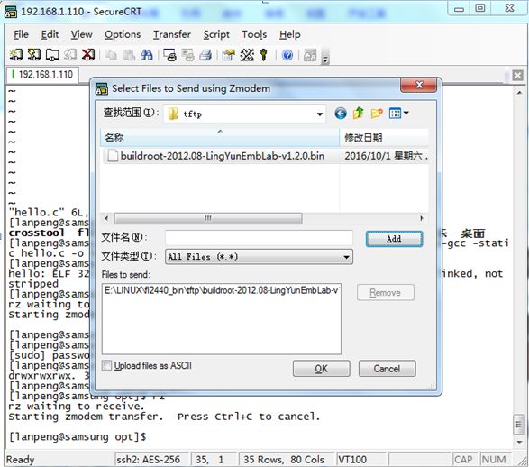Screen dimensions: 529x467
Task: Click Cancel in Zmodem dialog
Action: tap(387, 369)
